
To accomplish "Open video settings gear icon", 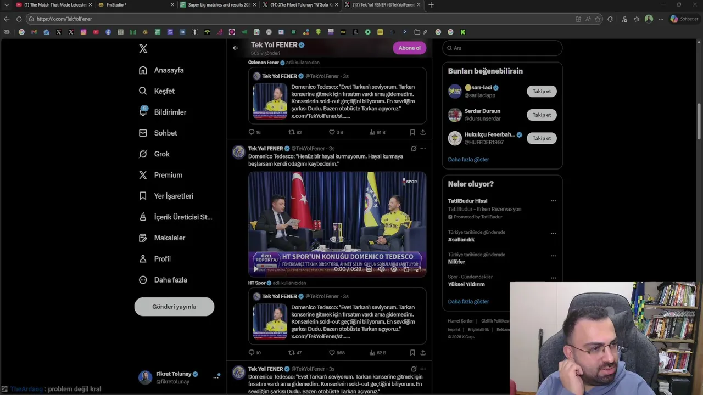I will click(x=393, y=269).
